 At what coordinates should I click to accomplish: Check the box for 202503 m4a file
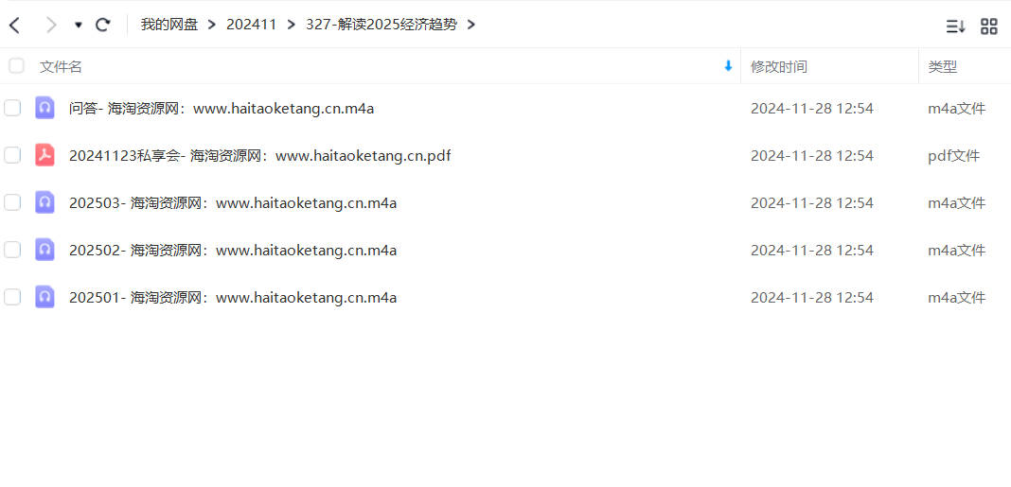[x=12, y=203]
